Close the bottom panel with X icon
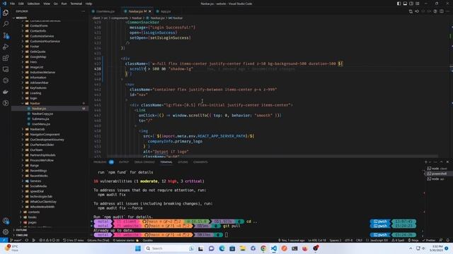The height and width of the screenshot is (254, 453). (447, 162)
